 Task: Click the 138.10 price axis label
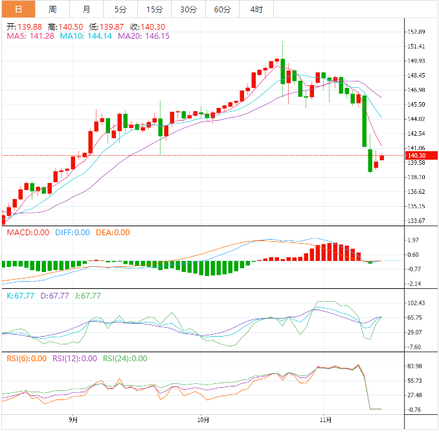click(416, 177)
